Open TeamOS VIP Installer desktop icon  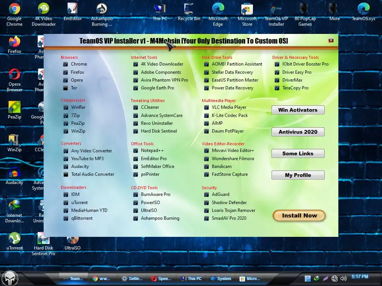tap(276, 15)
